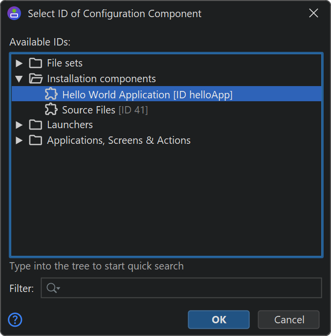Expand the Applications, Screens & Actions arrow
Viewport: 331px width, 336px height.
(19, 140)
